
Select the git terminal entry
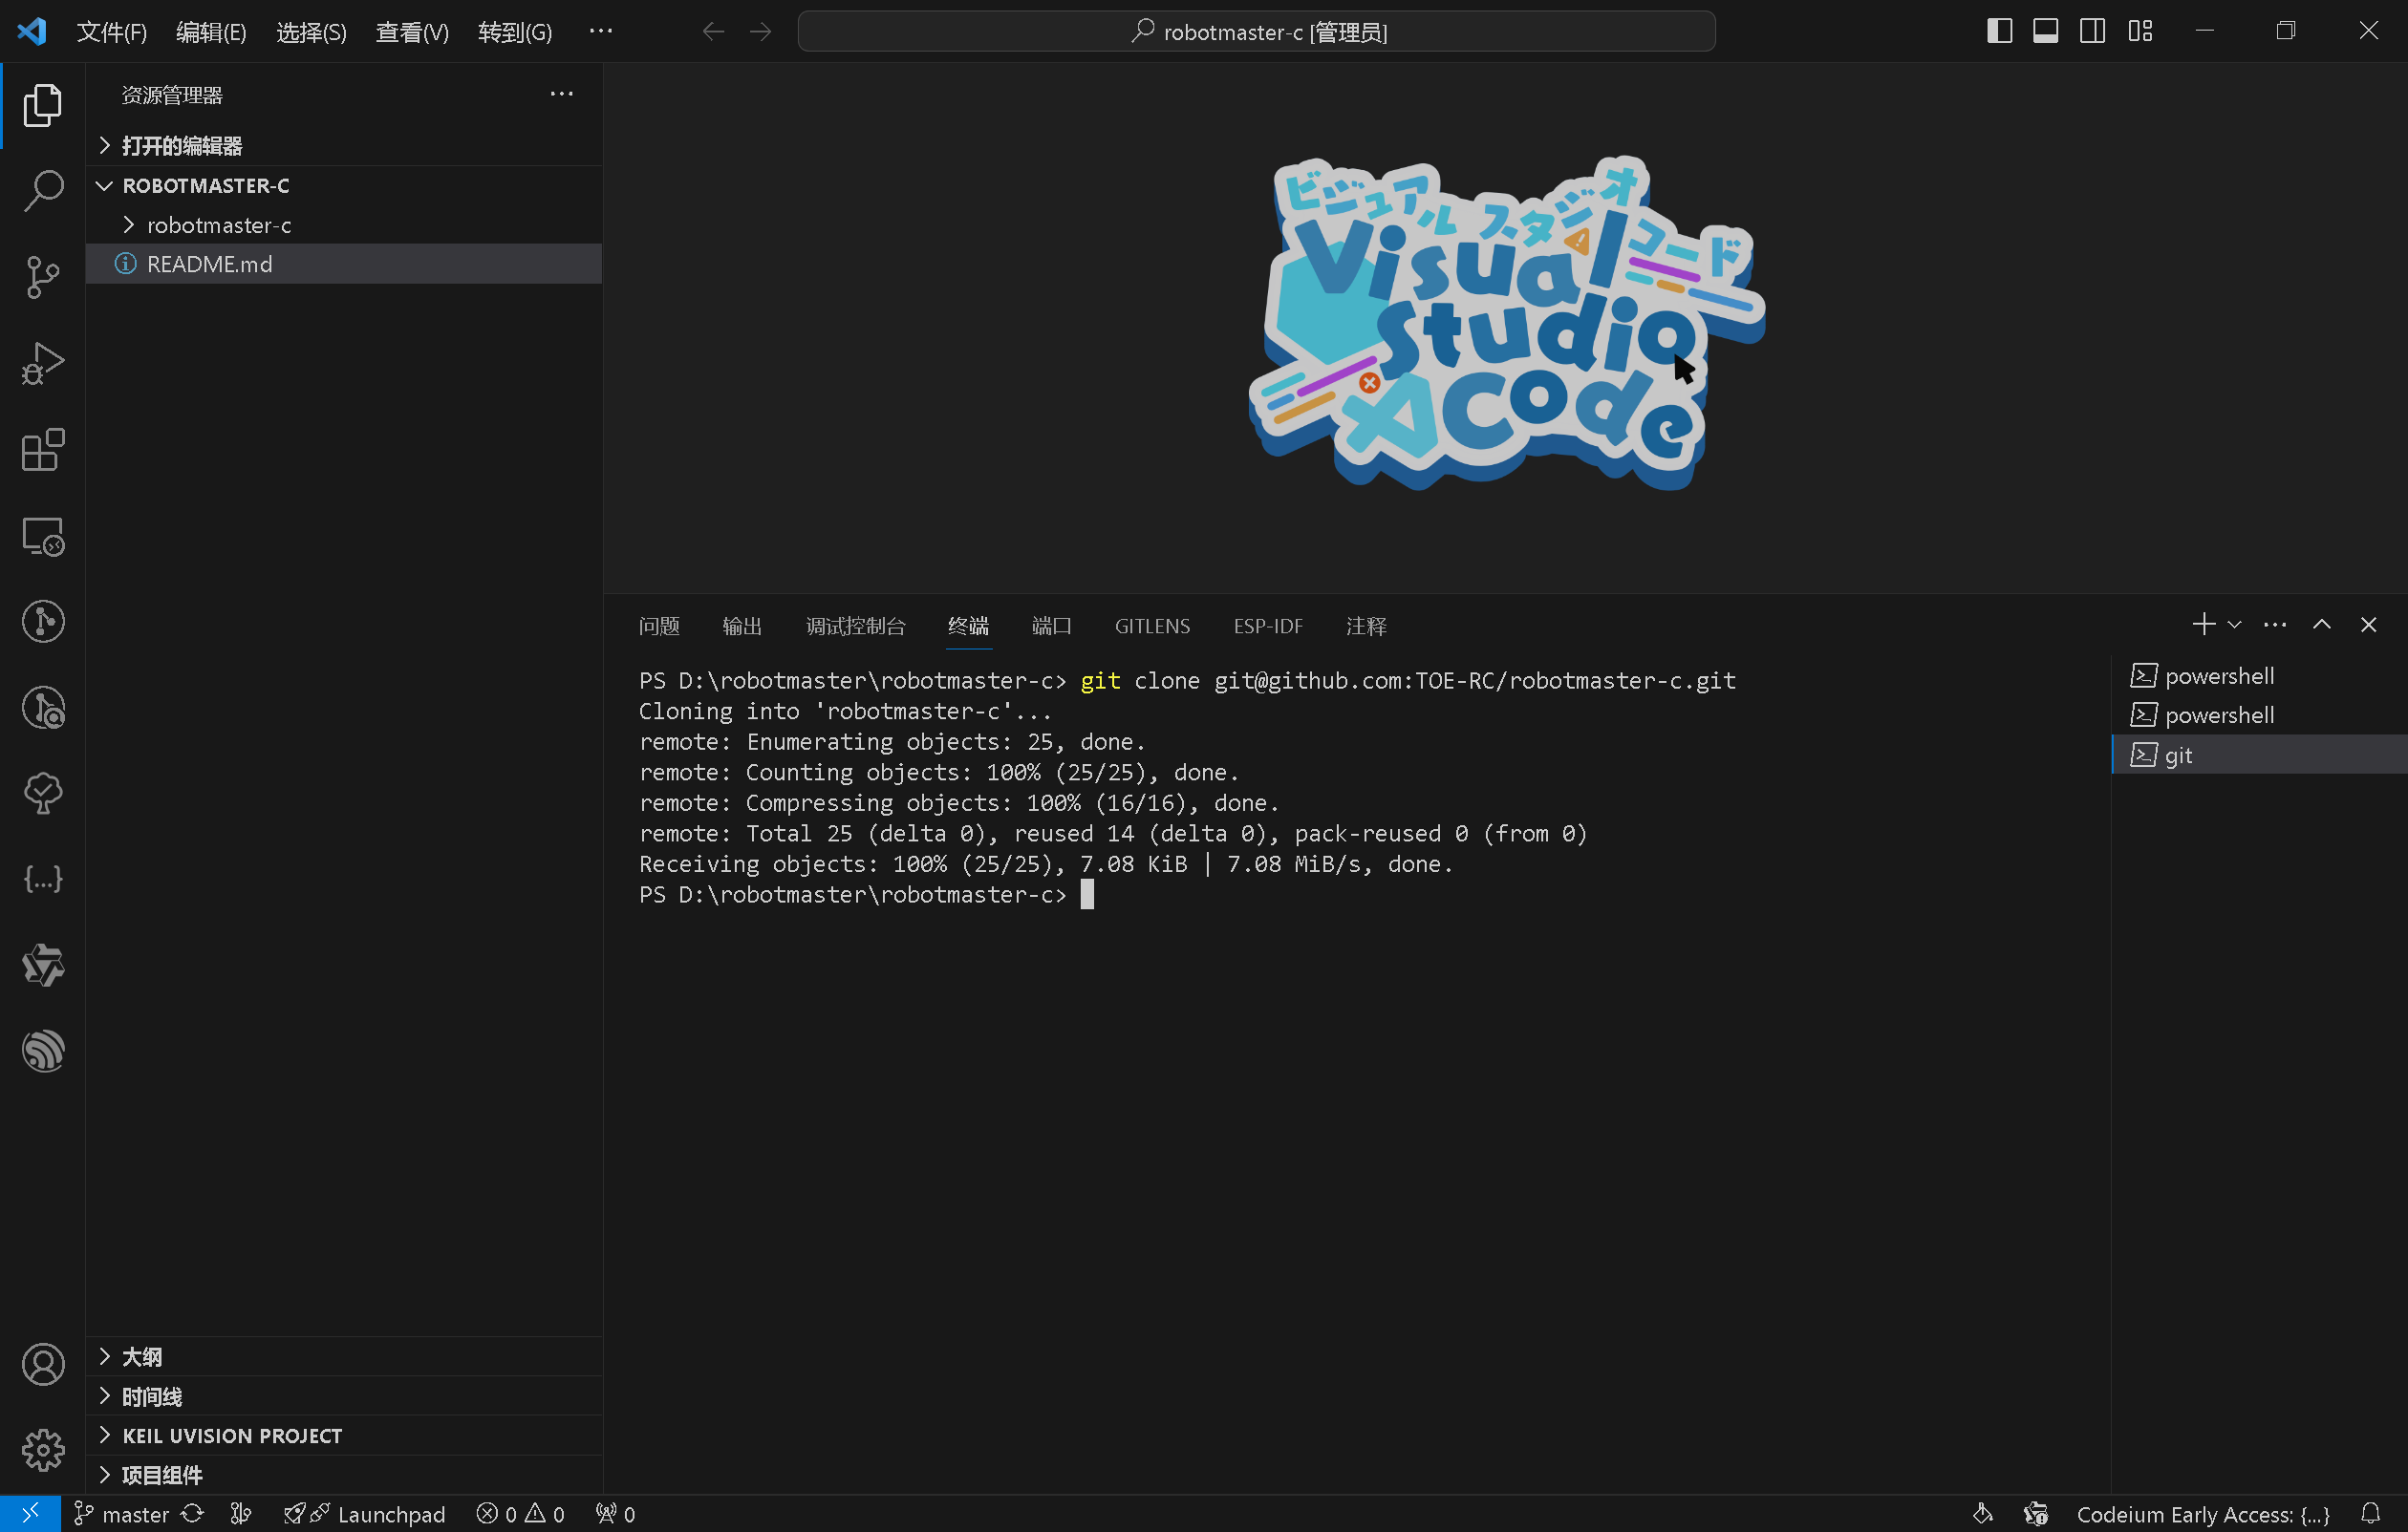tap(2259, 755)
